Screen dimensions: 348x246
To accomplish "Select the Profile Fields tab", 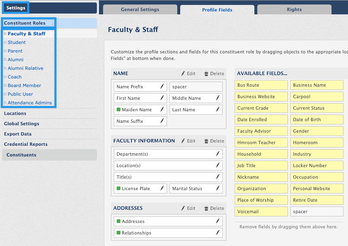I will tap(217, 10).
